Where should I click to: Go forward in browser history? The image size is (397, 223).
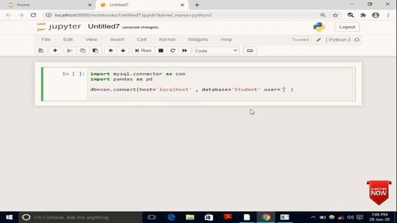click(20, 15)
